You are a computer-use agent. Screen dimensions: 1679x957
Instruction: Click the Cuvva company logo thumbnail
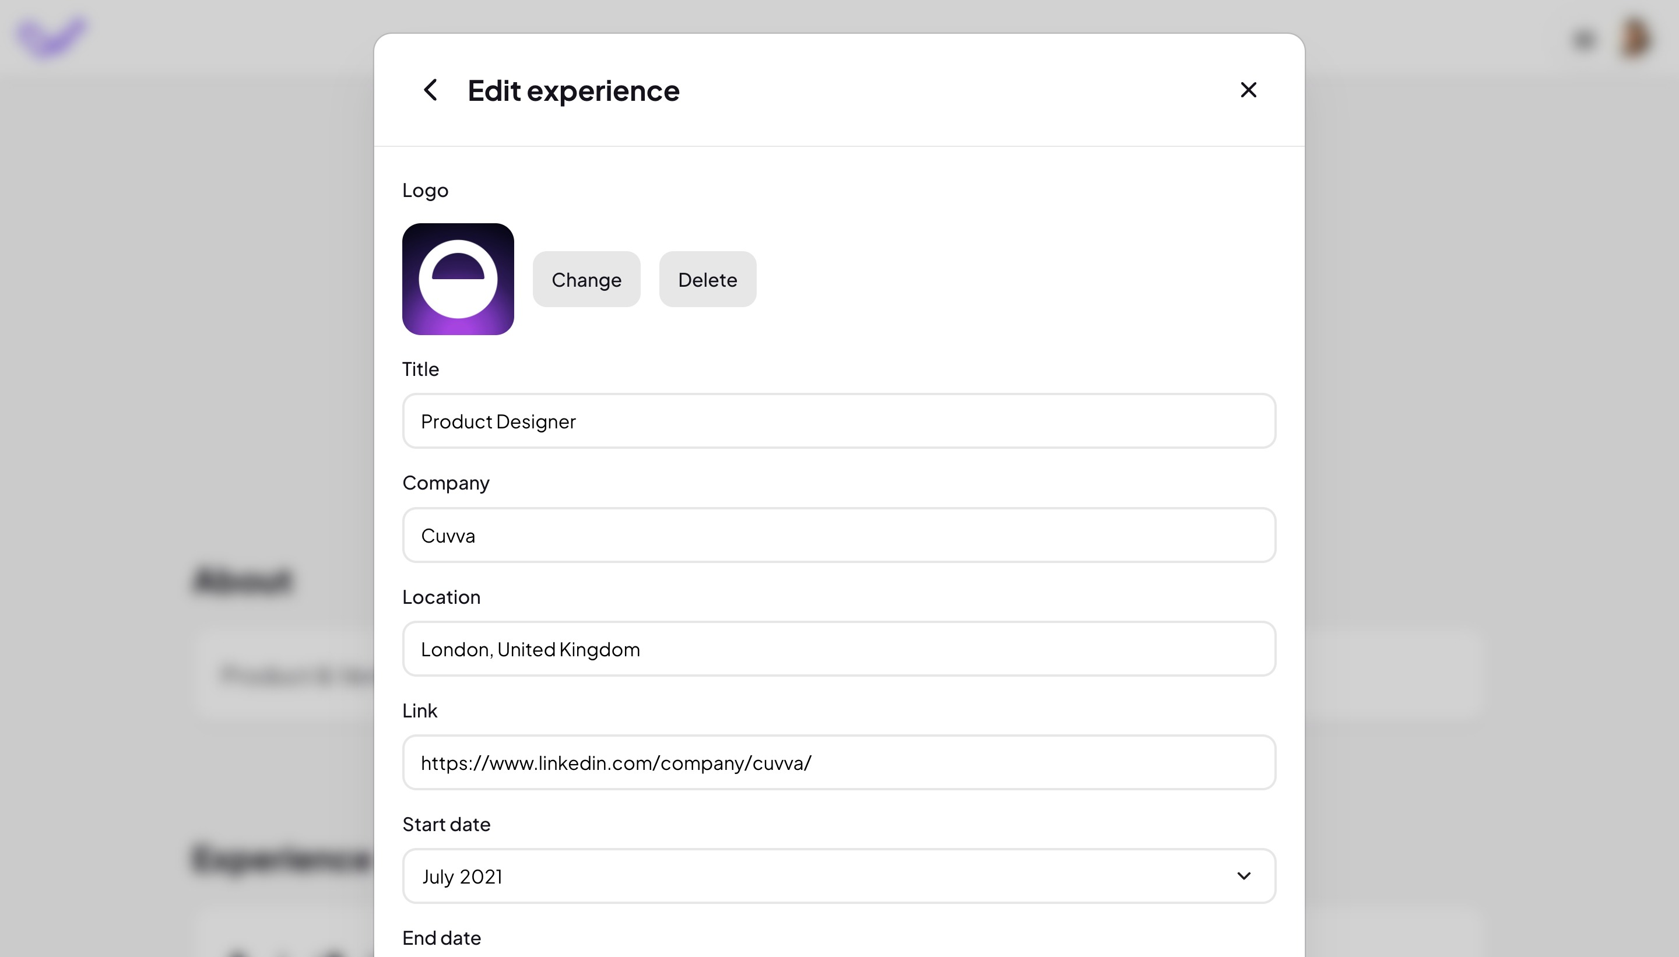coord(458,279)
